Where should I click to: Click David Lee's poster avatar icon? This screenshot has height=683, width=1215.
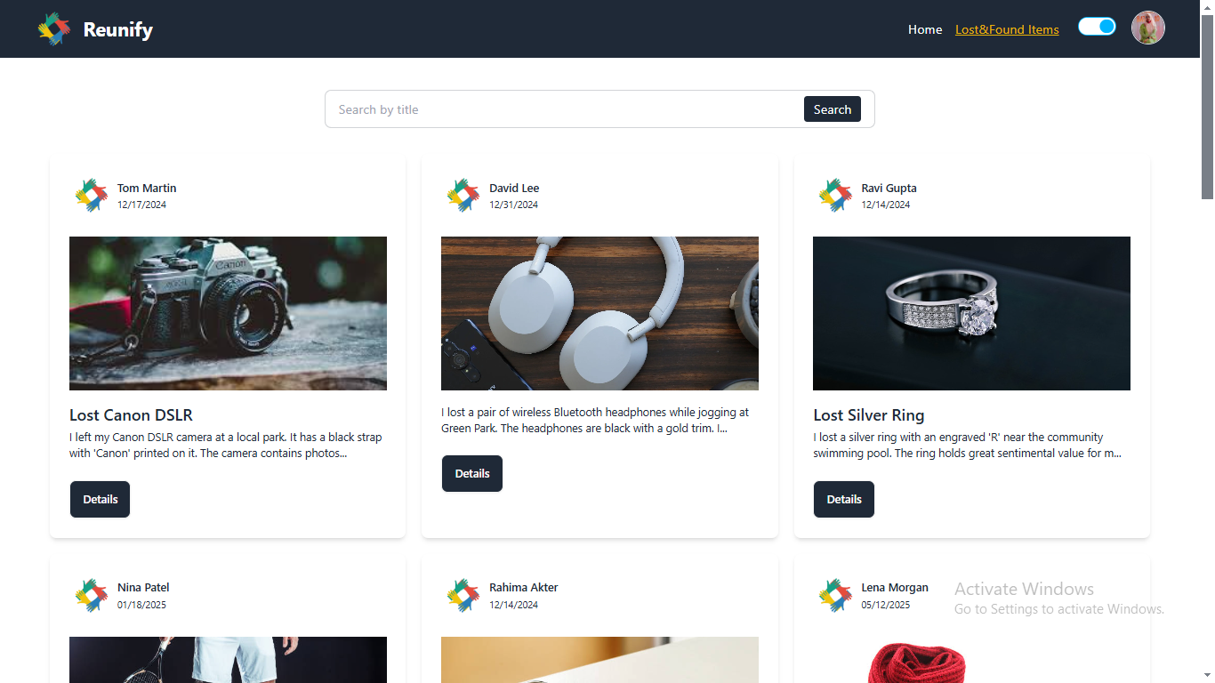click(x=463, y=196)
